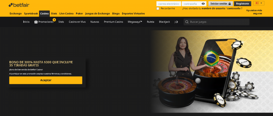This screenshot has width=273, height=116.
Task: Click the padlock icon on login button
Action: pos(230,4)
